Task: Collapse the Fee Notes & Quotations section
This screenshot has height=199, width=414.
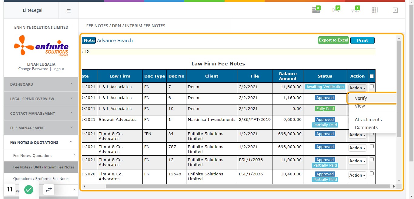Action: point(41,142)
